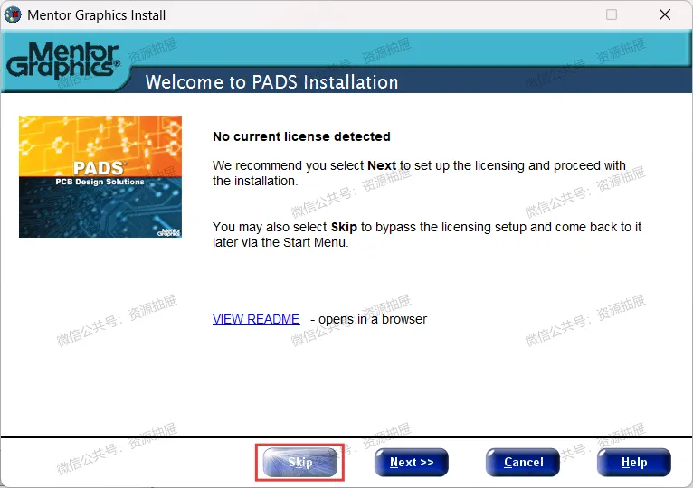Image resolution: width=693 pixels, height=488 pixels.
Task: Open the VIEW README link
Action: click(x=256, y=319)
